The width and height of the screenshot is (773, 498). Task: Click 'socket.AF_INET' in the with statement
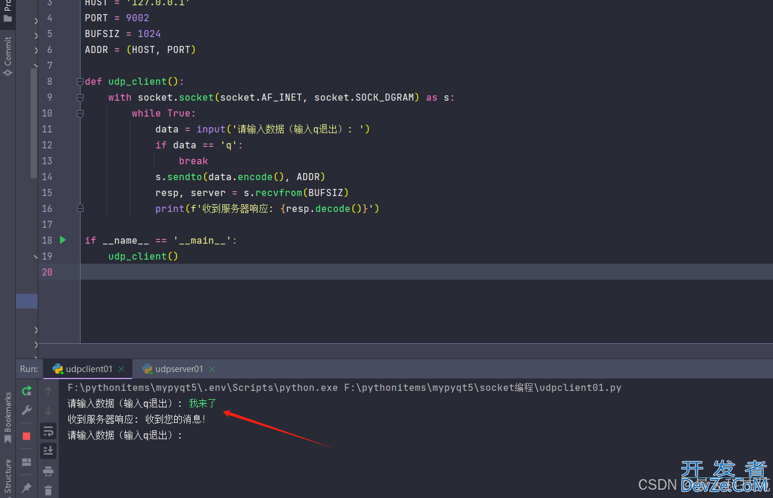click(261, 97)
